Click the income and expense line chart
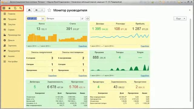This screenshot has height=109, width=194. pyautogui.click(x=119, y=36)
